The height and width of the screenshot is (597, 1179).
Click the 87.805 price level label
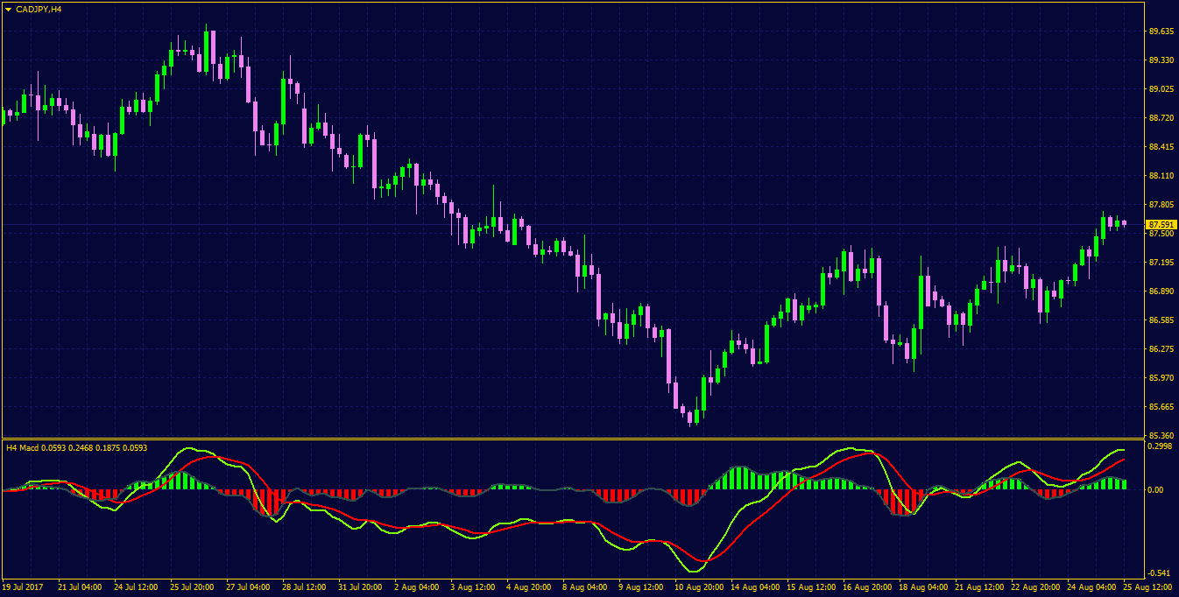[1161, 205]
